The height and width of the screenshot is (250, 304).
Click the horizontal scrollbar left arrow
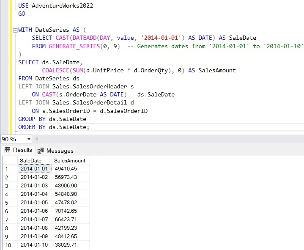point(36,139)
